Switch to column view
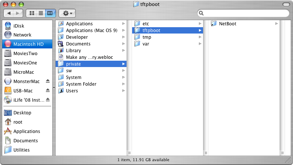293x165 pixels. (50, 13)
